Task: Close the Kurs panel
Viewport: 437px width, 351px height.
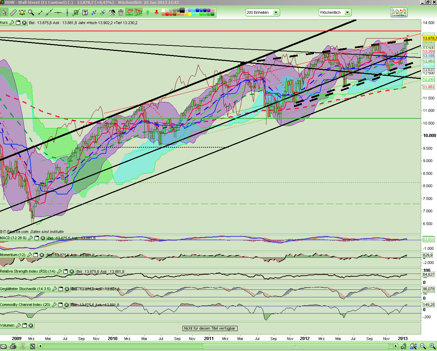Action: click(24, 23)
